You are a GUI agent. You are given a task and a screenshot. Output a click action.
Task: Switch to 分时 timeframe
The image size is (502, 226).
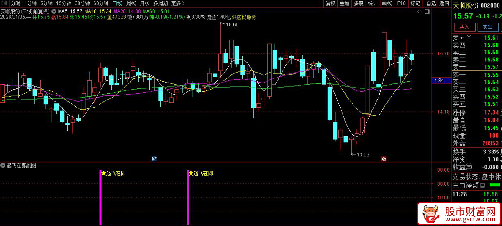[15, 3]
